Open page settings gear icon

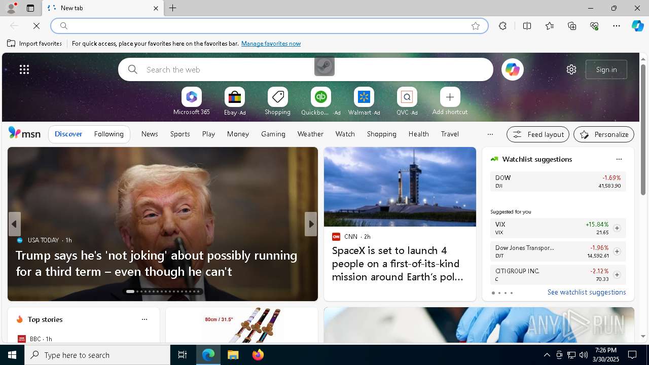tap(571, 69)
